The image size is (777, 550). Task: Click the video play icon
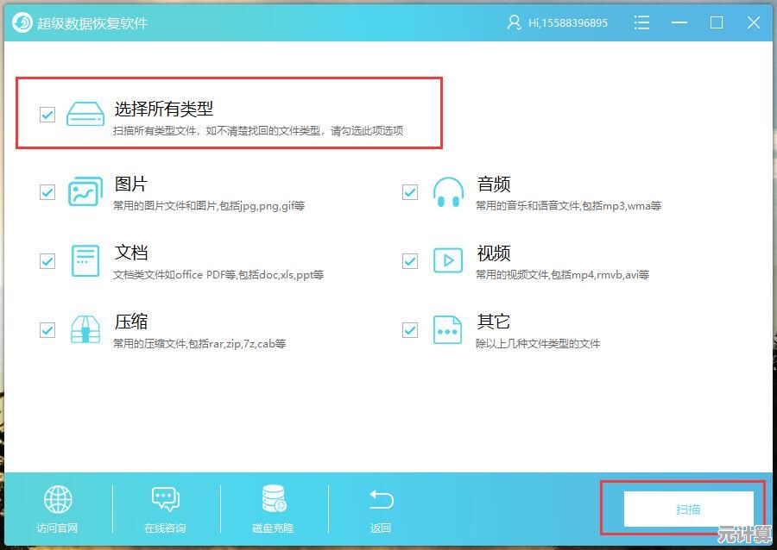tap(448, 260)
